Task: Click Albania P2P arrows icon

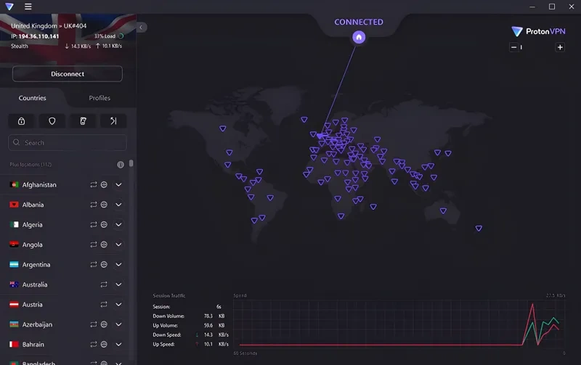Action: click(x=94, y=205)
